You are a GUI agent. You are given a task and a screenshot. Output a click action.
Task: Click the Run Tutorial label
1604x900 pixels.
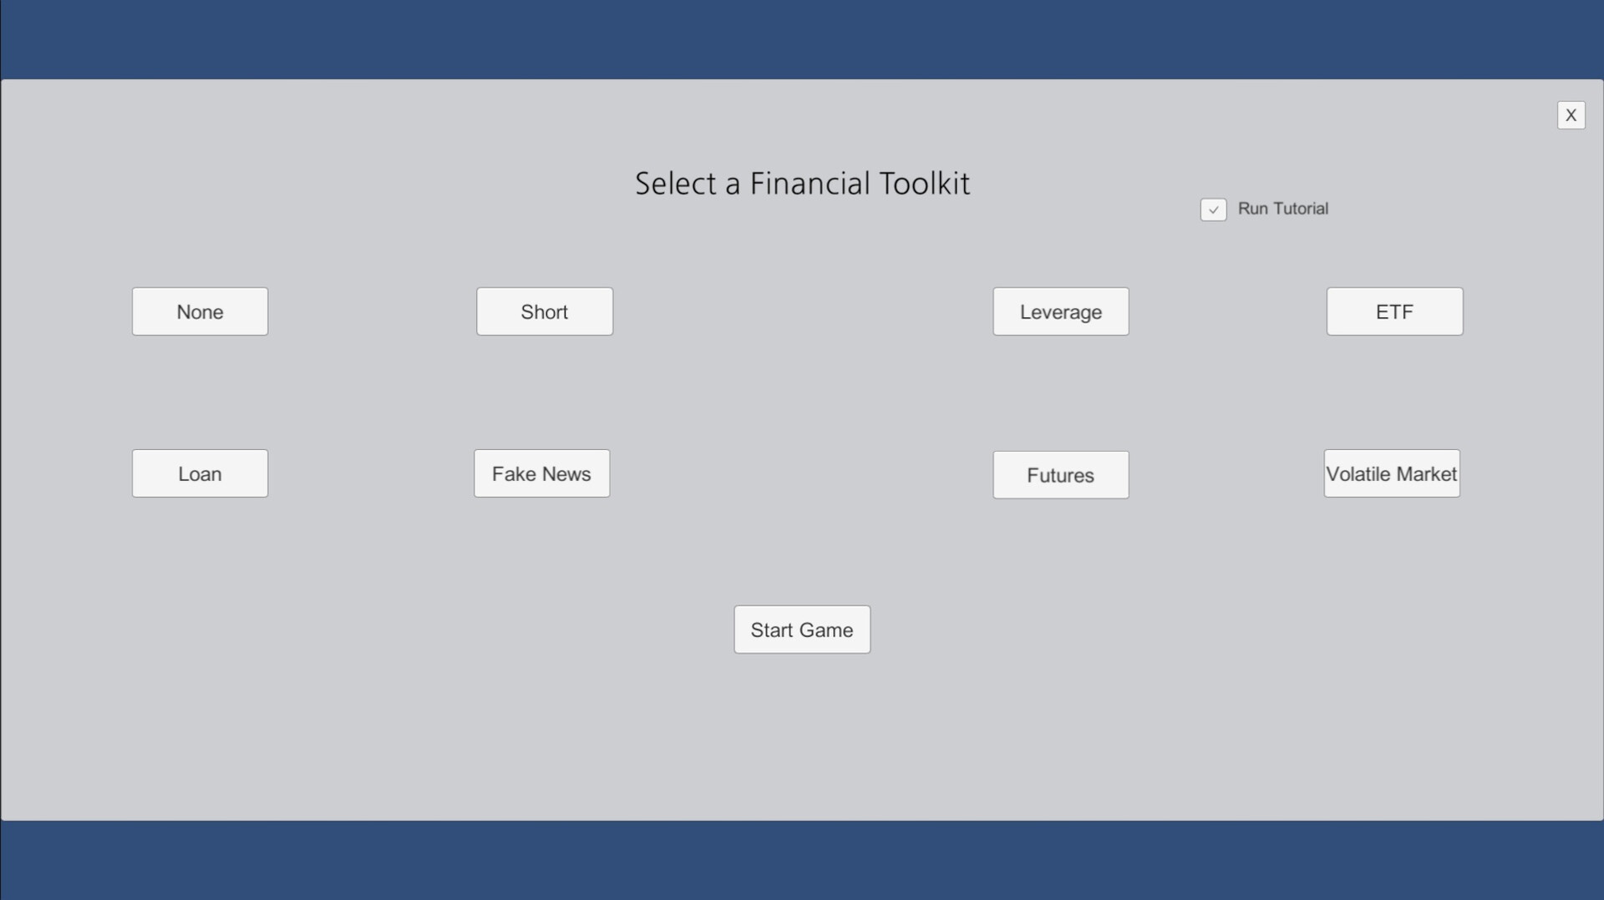pyautogui.click(x=1283, y=209)
